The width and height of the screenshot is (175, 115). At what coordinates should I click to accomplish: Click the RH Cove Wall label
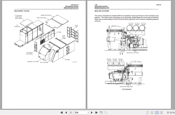tap(44, 62)
